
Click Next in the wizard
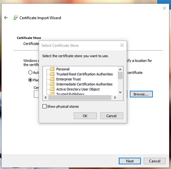click(130, 161)
